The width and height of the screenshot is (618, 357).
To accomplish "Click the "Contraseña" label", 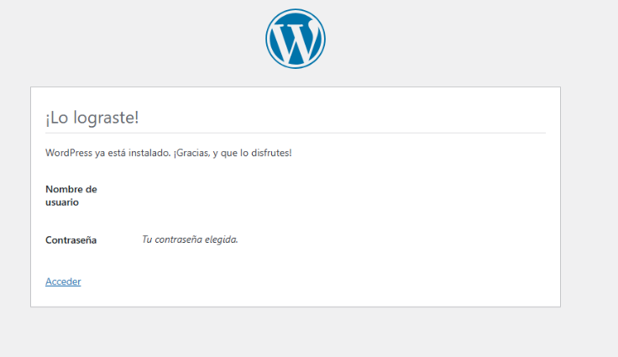I will pyautogui.click(x=71, y=240).
